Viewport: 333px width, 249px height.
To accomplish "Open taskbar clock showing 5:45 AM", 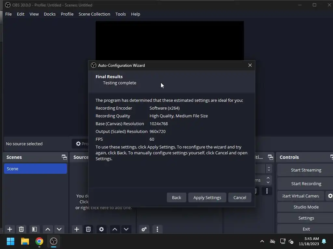I will pos(309,241).
